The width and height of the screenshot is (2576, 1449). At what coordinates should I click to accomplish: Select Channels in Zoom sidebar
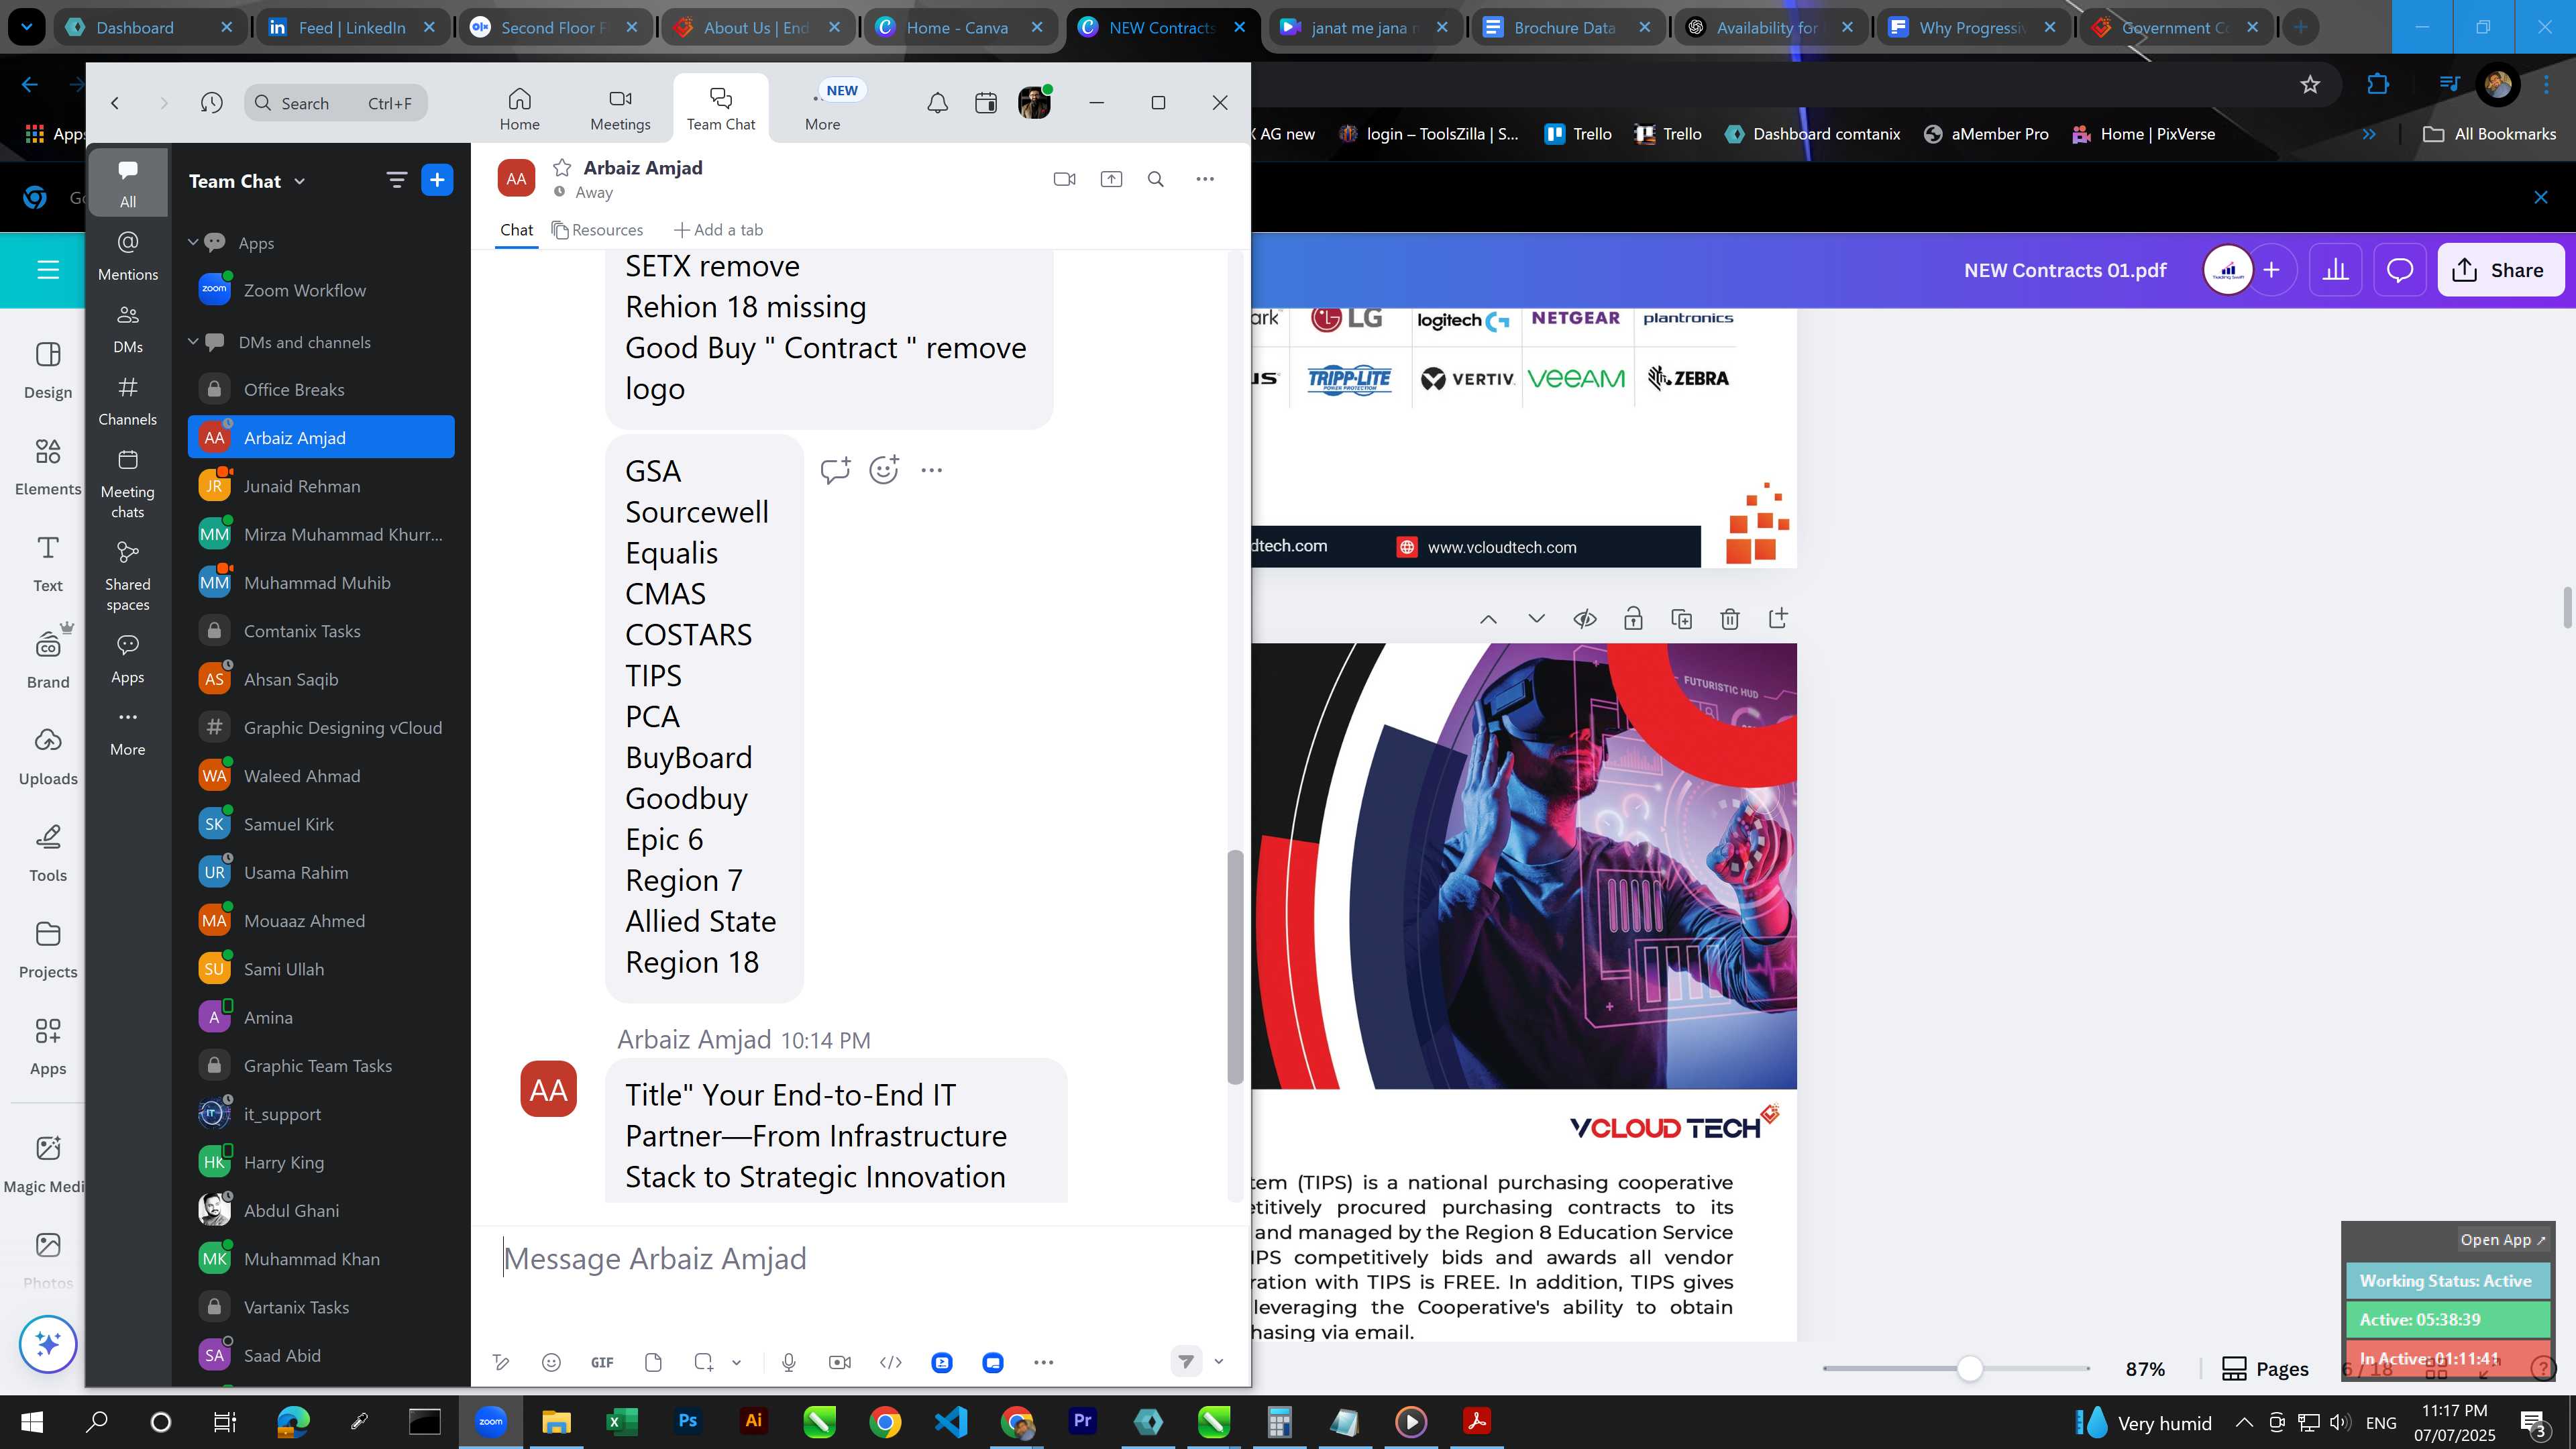point(128,401)
